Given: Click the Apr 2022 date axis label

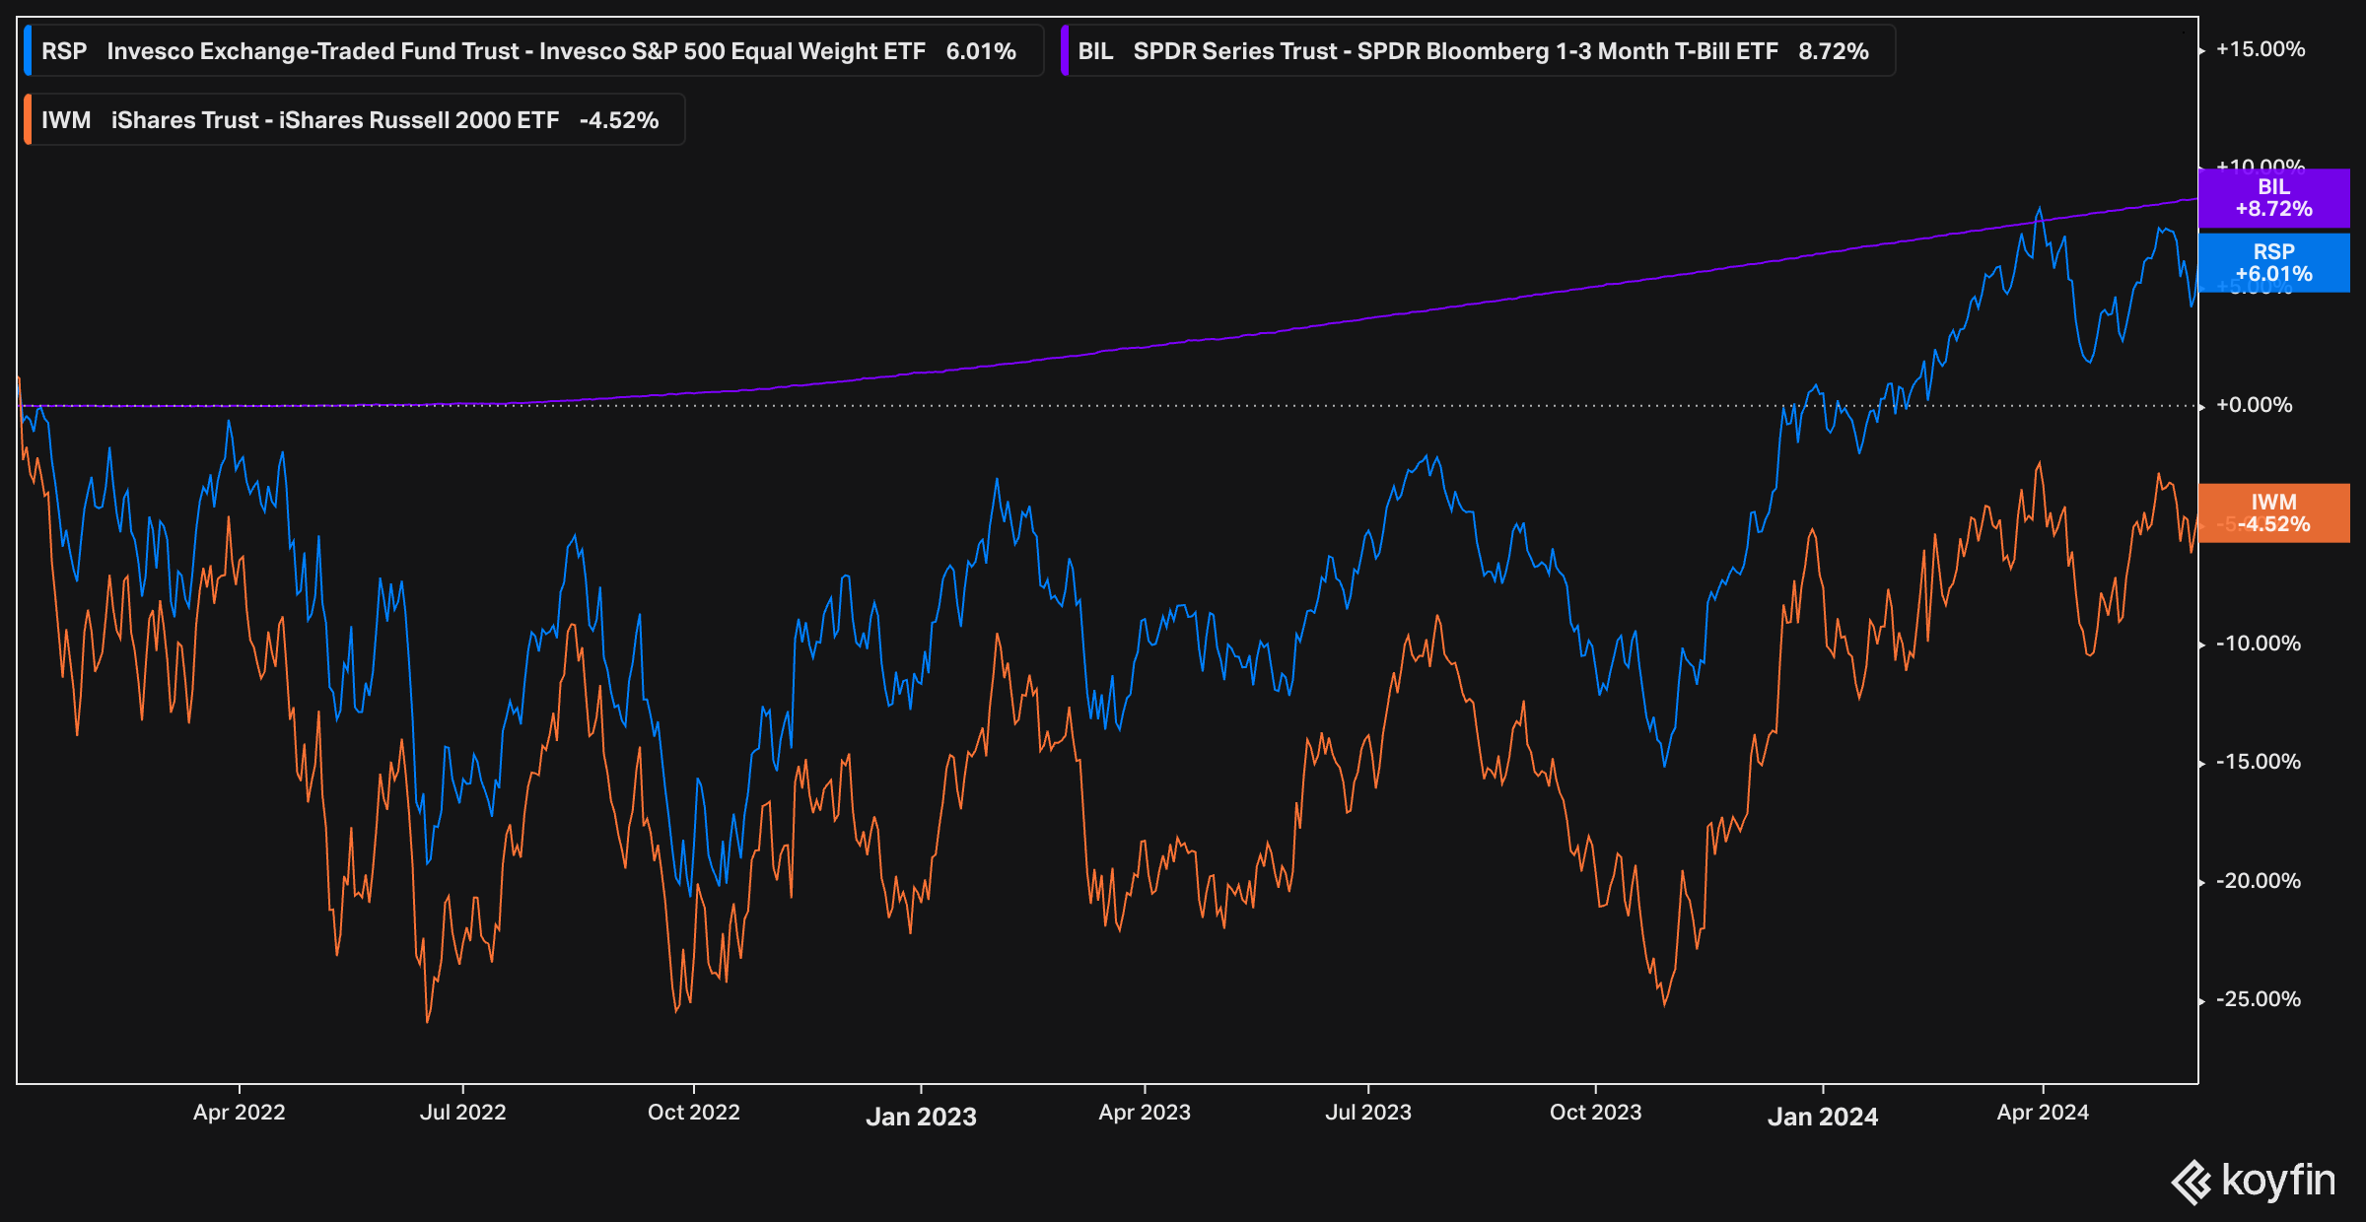Looking at the screenshot, I should (239, 1113).
